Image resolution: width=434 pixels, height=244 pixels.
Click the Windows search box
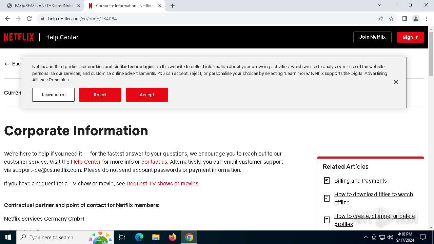[x=65, y=237]
